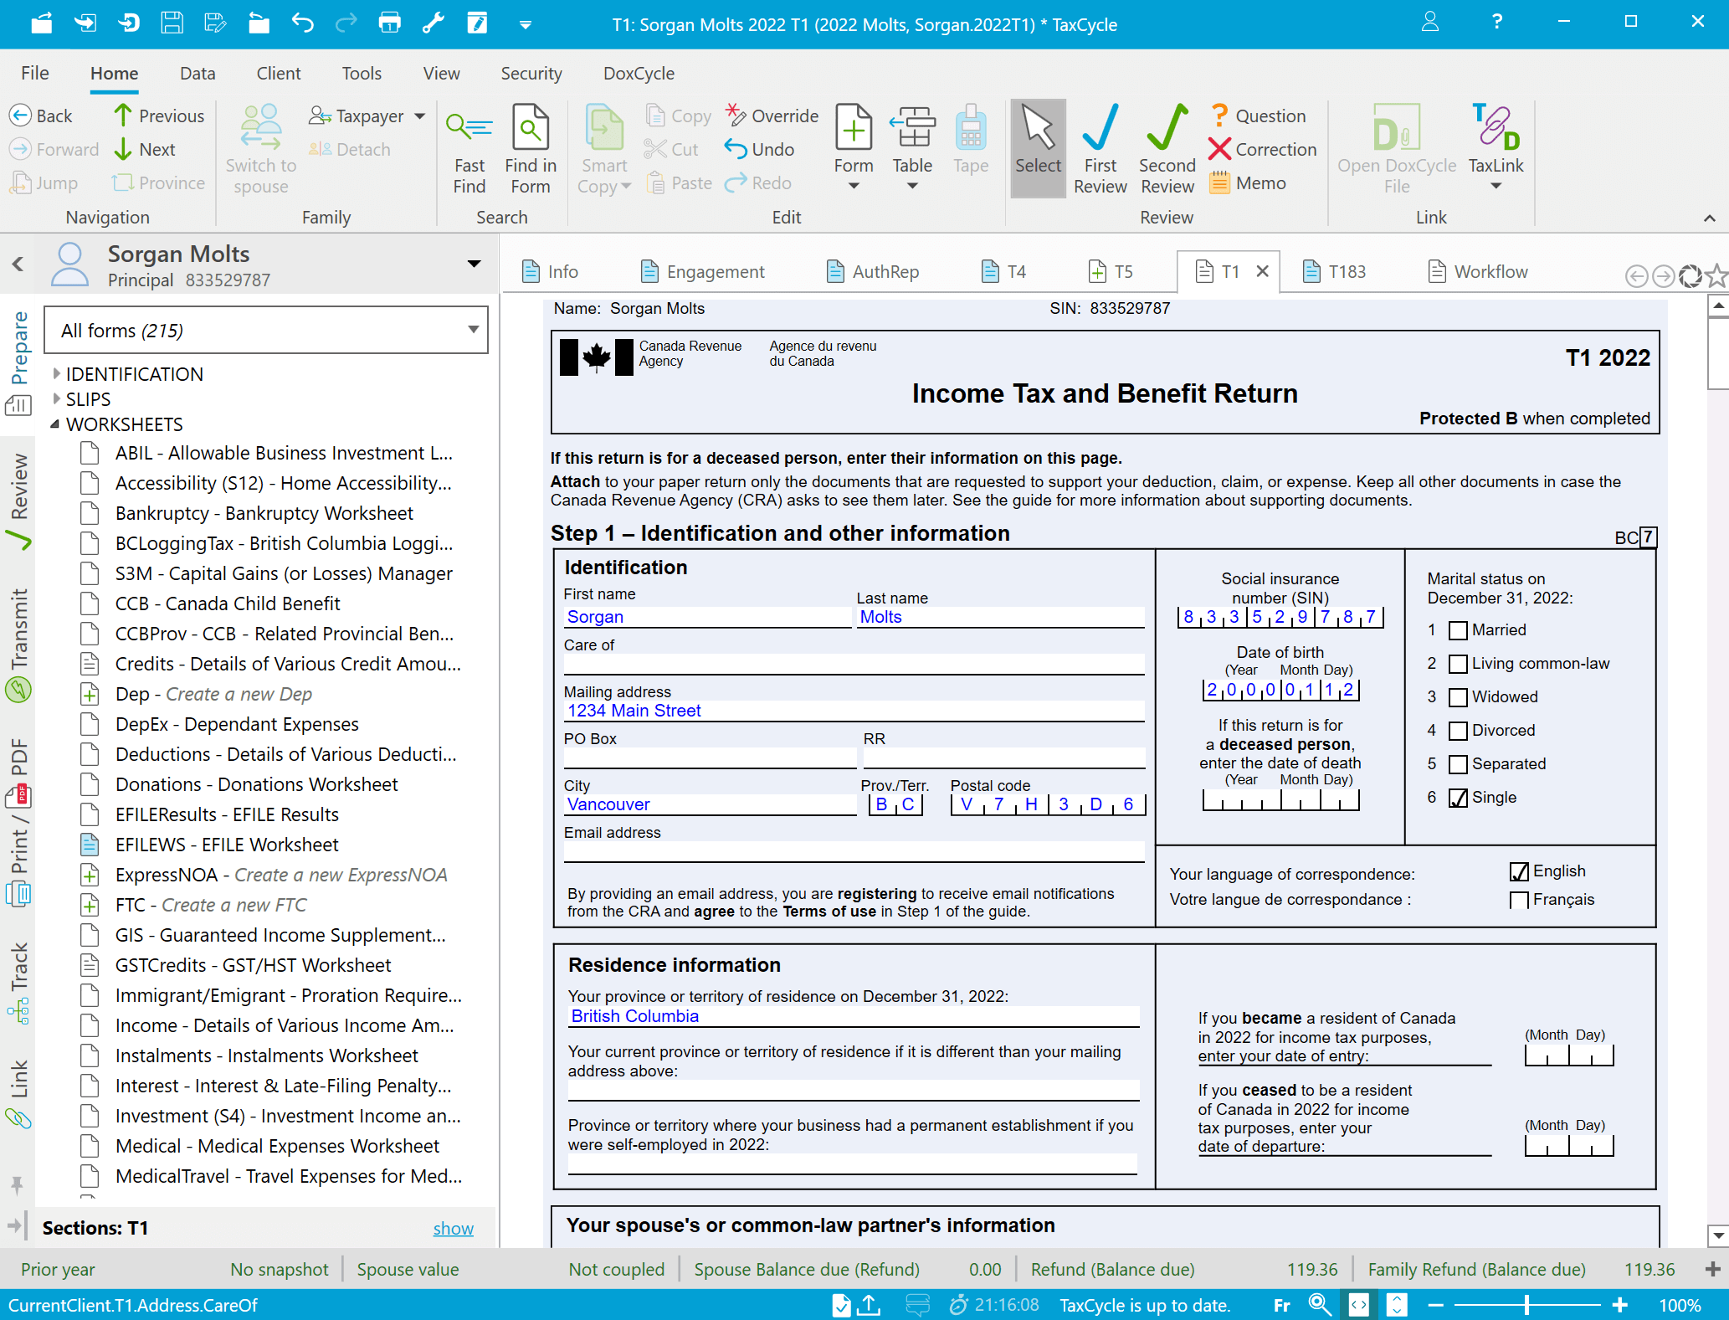The width and height of the screenshot is (1729, 1320).
Task: Save the return using toolbar save icon
Action: (x=172, y=23)
